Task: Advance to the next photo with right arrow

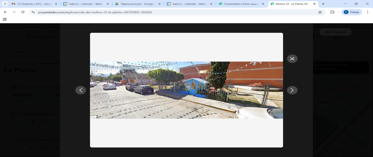Action: point(292,90)
